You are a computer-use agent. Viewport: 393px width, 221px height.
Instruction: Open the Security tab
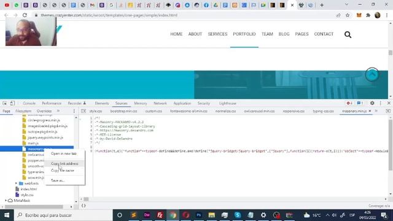[203, 103]
